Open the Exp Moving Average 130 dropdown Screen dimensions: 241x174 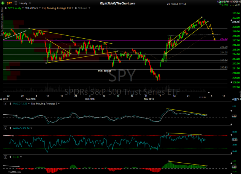[x=58, y=8]
